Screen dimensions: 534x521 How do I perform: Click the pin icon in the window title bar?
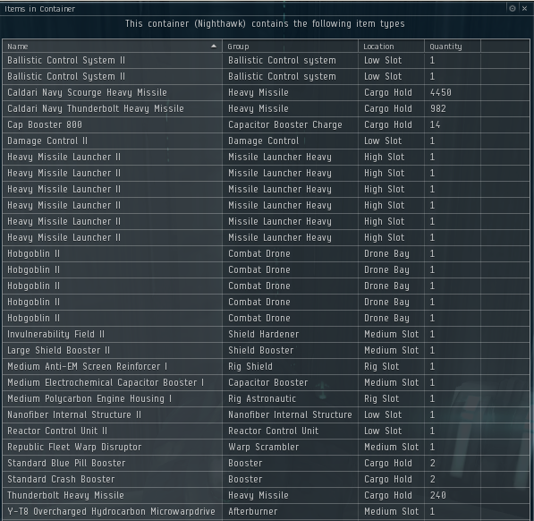(513, 9)
